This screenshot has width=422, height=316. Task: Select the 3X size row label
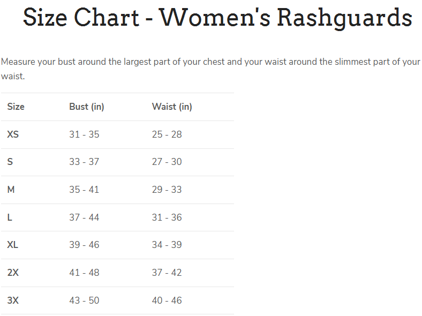pyautogui.click(x=13, y=300)
